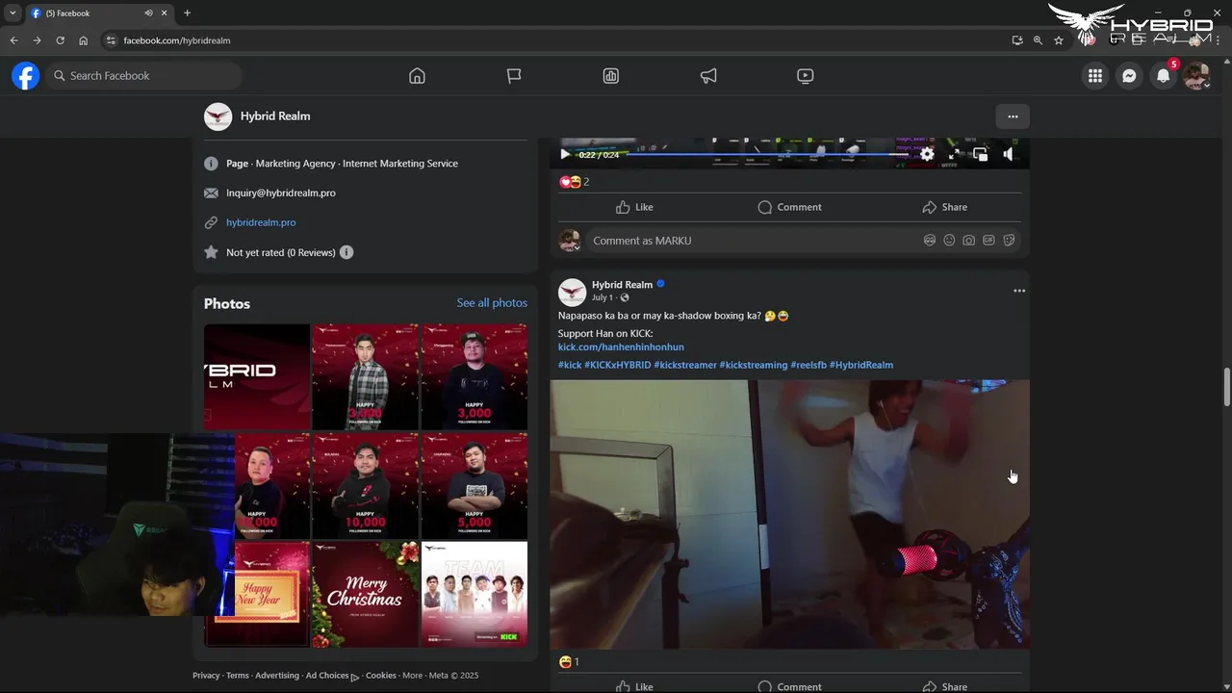
Task: Open the Hybrid Realm logo photo thumbnail
Action: coord(257,376)
